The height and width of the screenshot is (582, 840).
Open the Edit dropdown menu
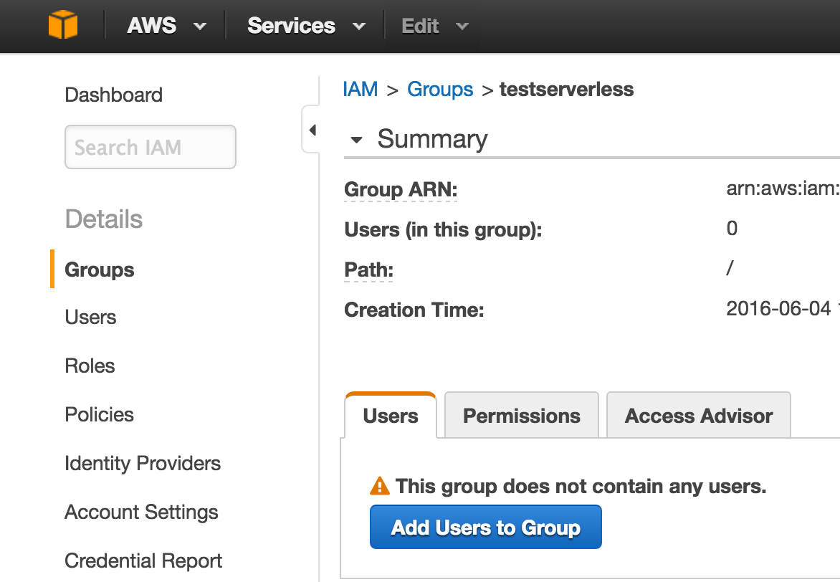pos(435,26)
